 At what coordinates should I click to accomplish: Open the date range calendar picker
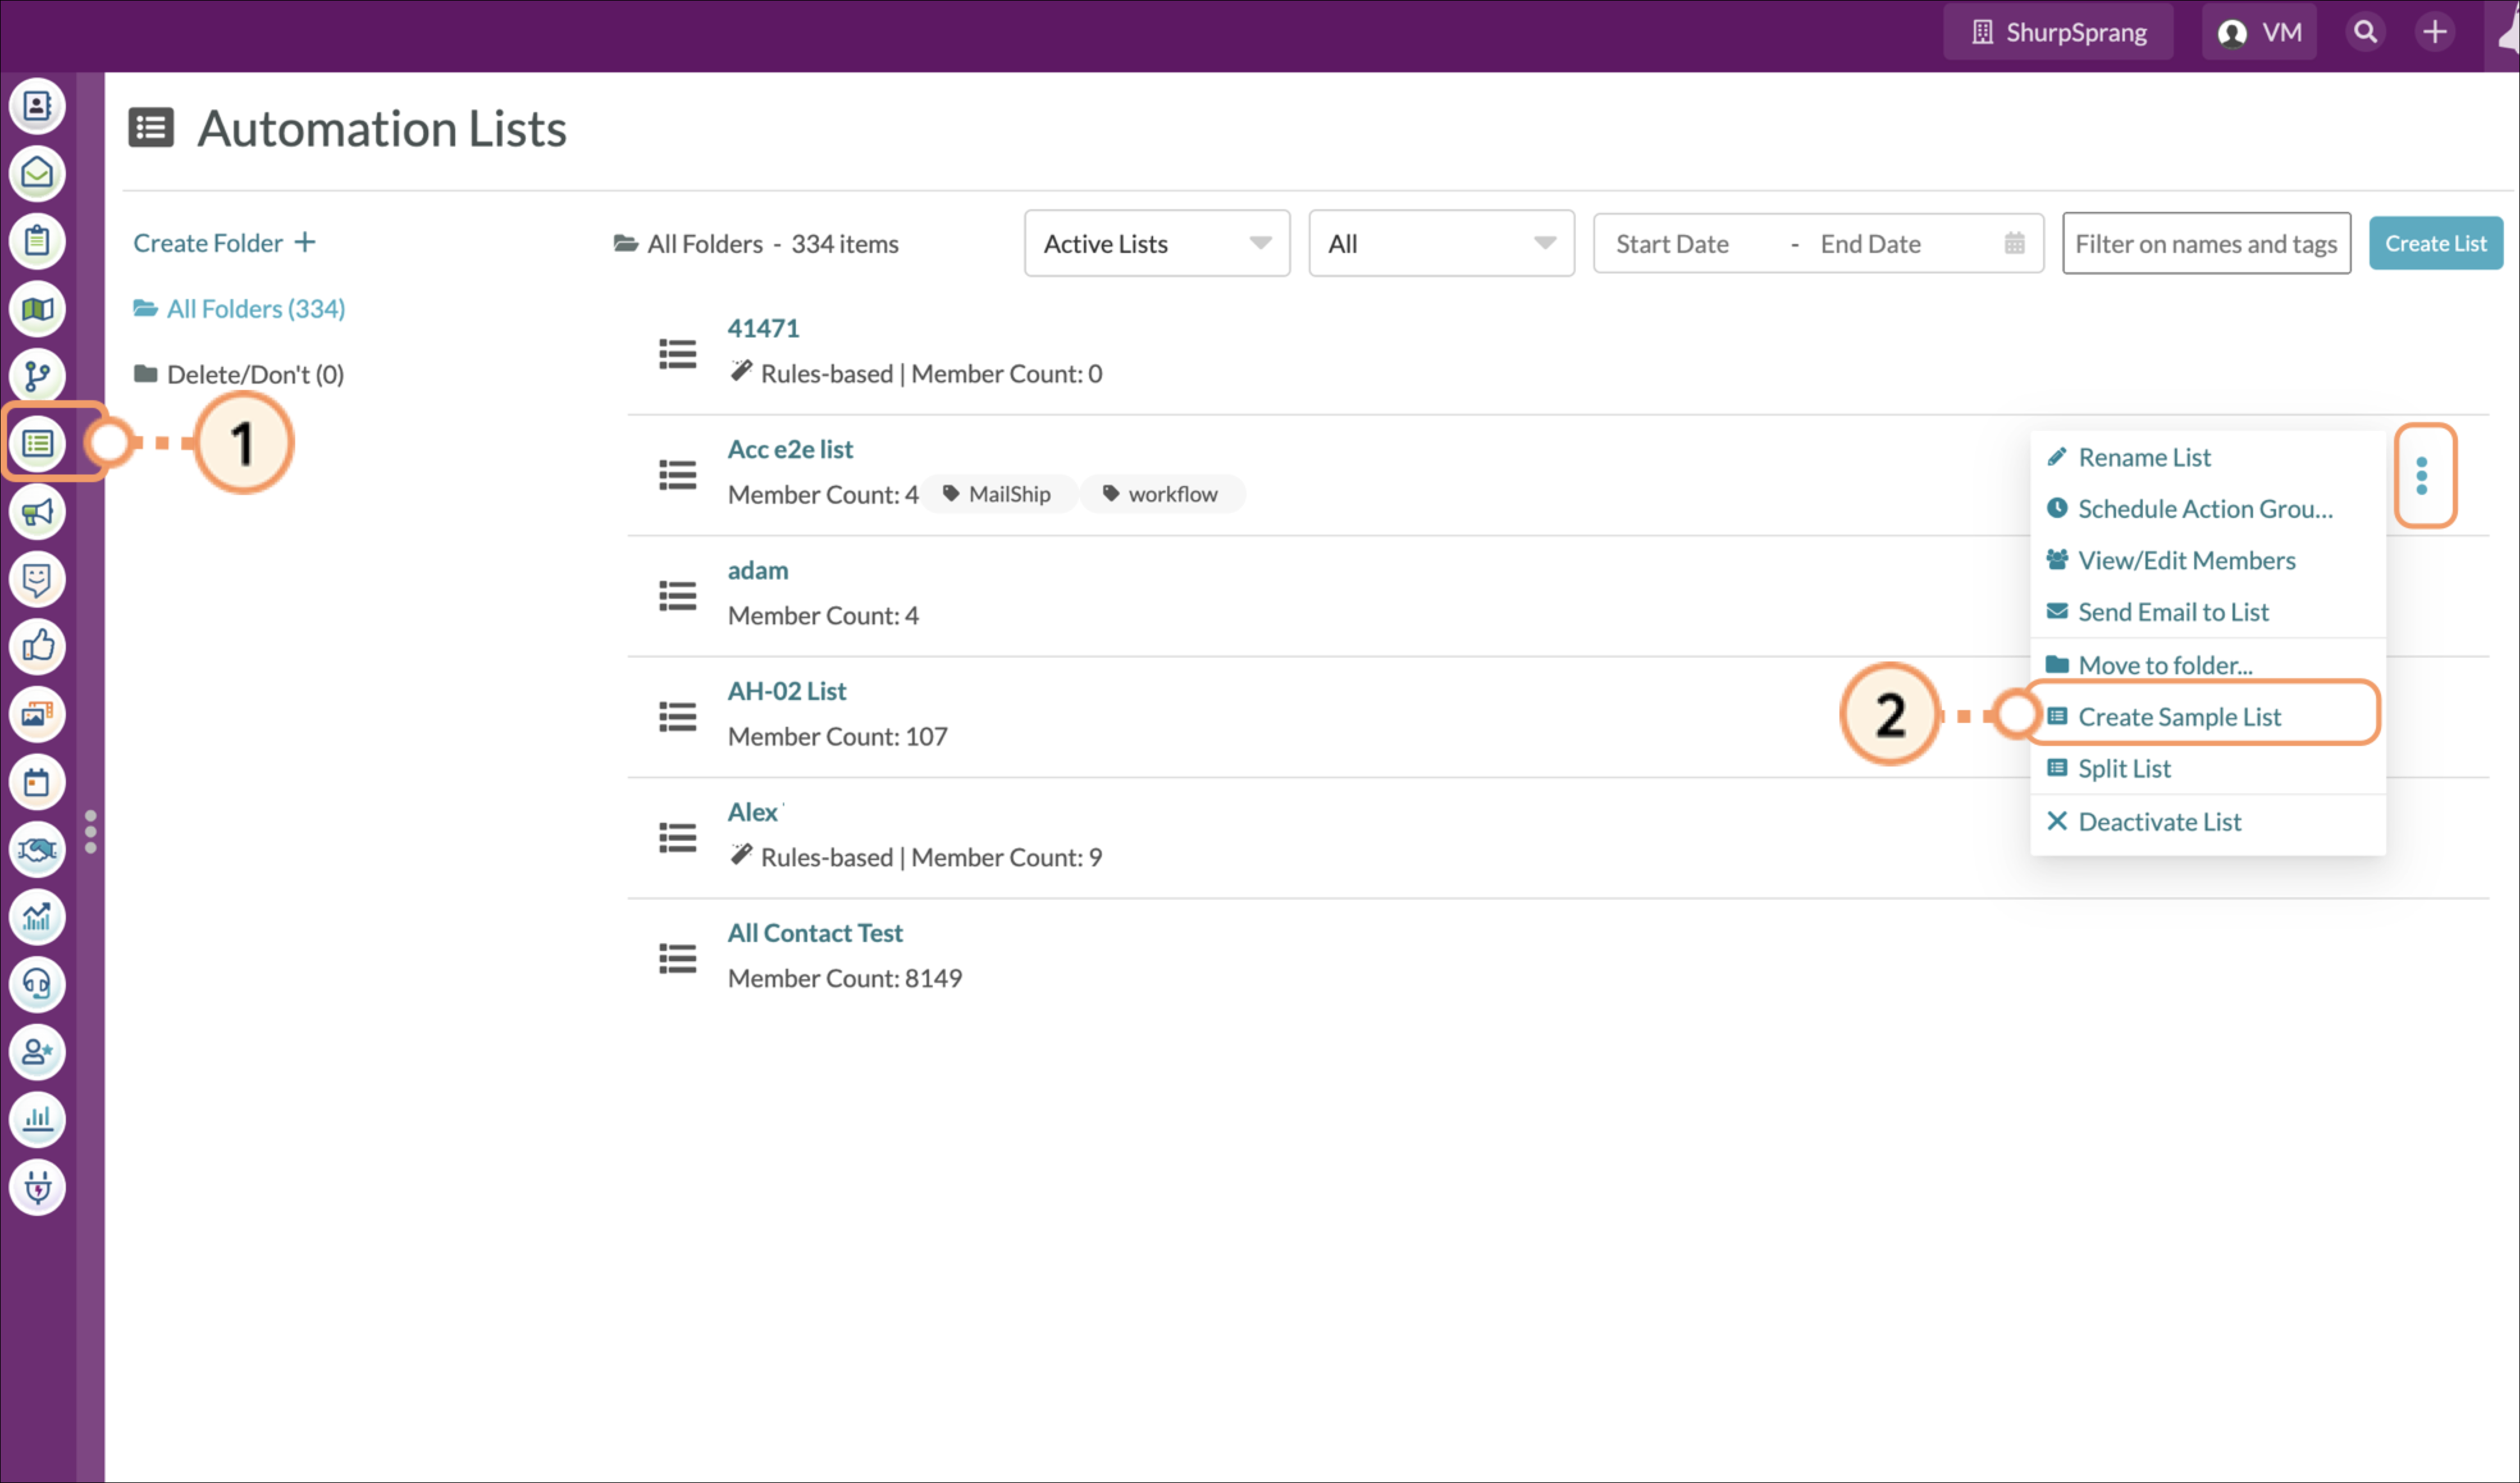2014,243
